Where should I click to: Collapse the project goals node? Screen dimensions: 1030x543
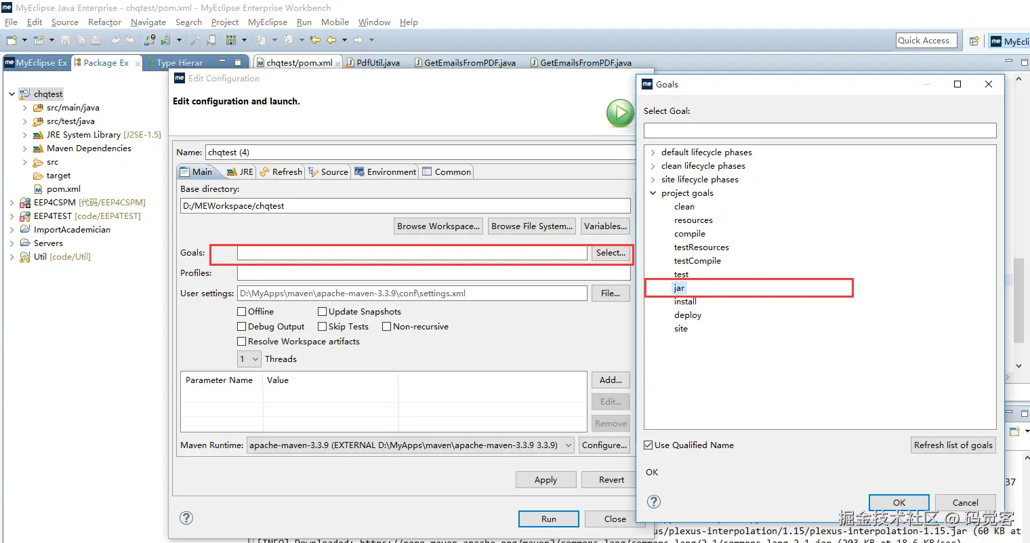point(653,193)
